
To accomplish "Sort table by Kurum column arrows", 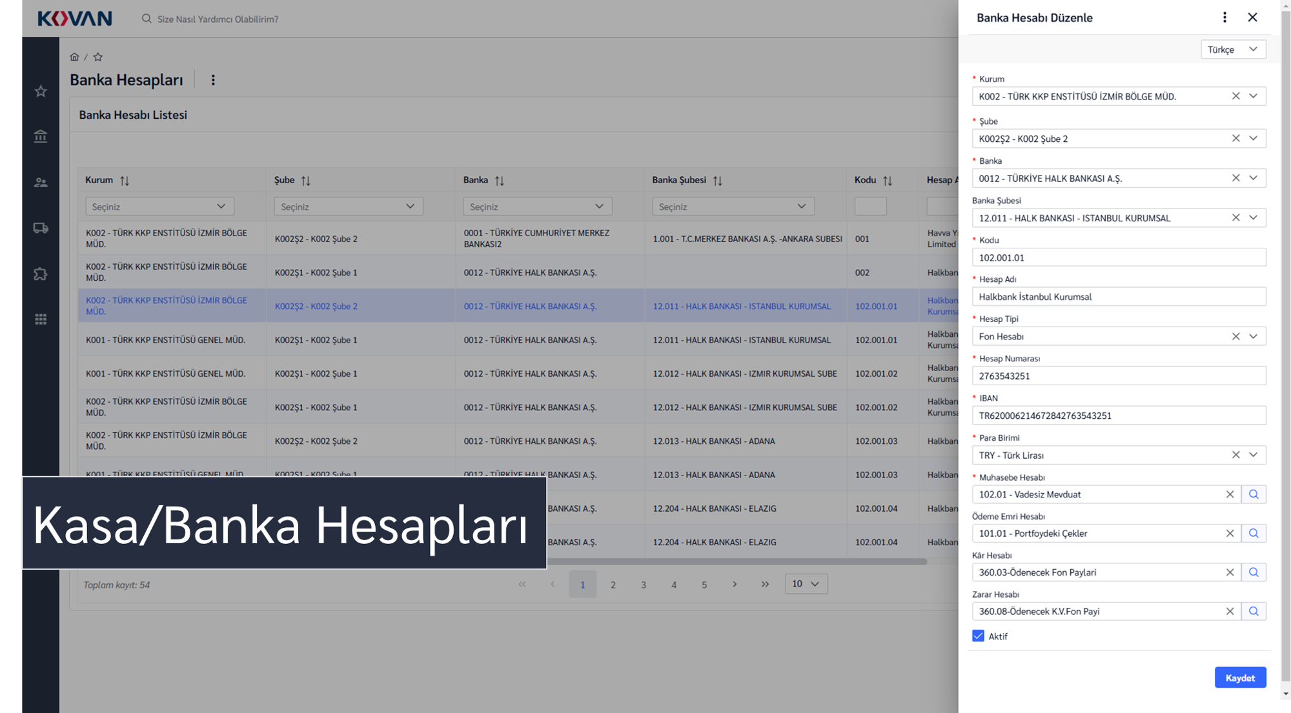I will tap(125, 181).
